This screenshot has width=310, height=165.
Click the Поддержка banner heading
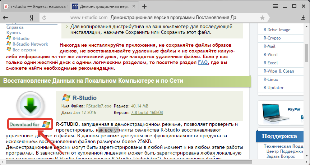tap(279, 136)
